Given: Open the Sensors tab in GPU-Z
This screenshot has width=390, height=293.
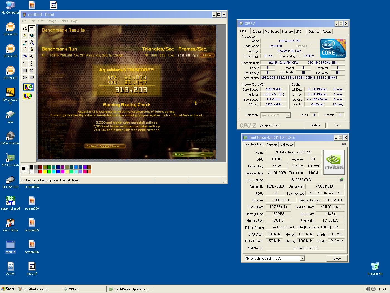Looking at the screenshot, I should (x=272, y=145).
